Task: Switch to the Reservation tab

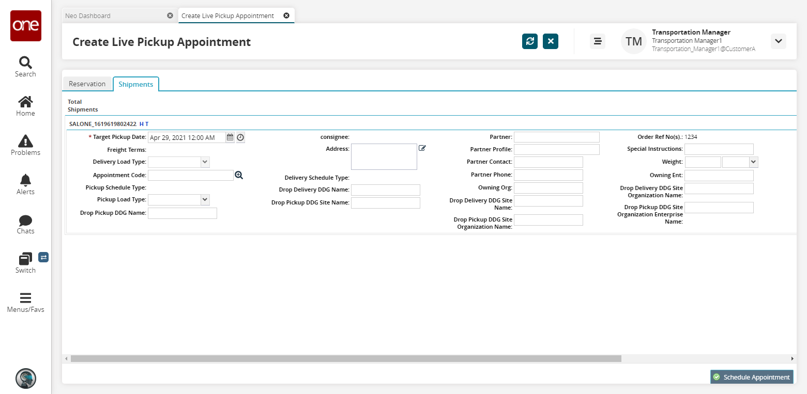Action: tap(87, 84)
